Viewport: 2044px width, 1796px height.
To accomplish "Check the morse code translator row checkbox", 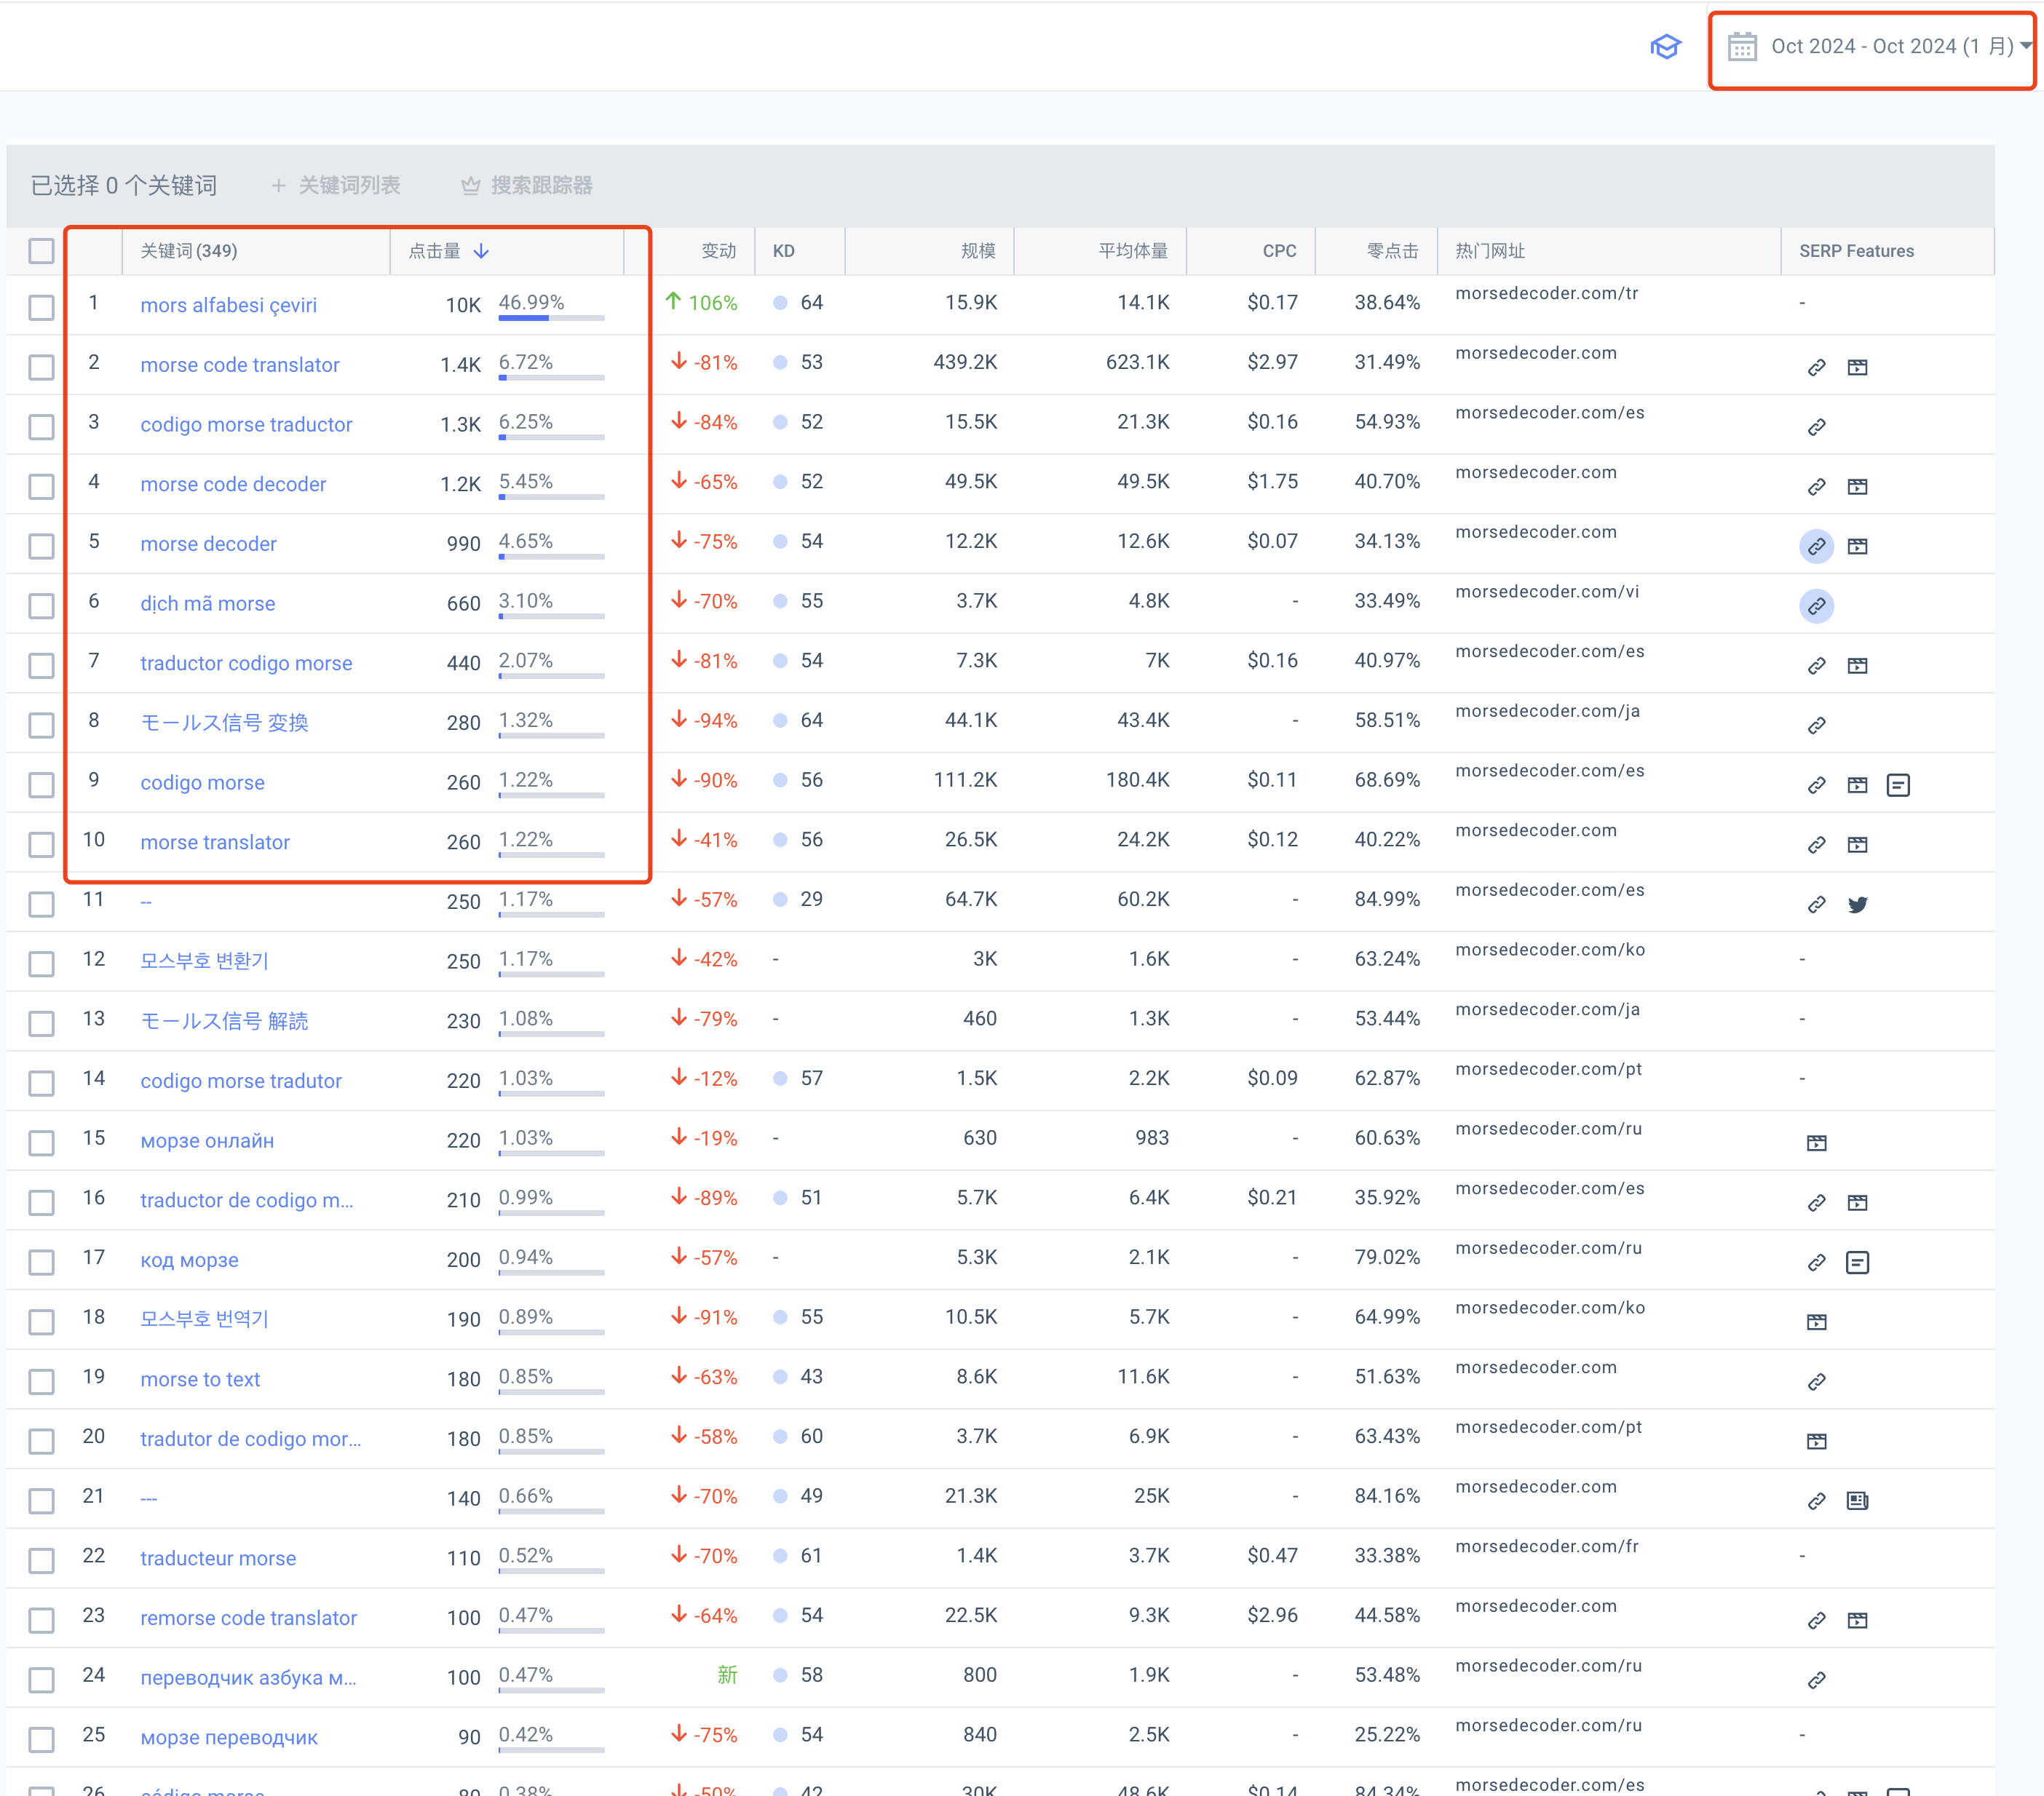I will pos(41,367).
